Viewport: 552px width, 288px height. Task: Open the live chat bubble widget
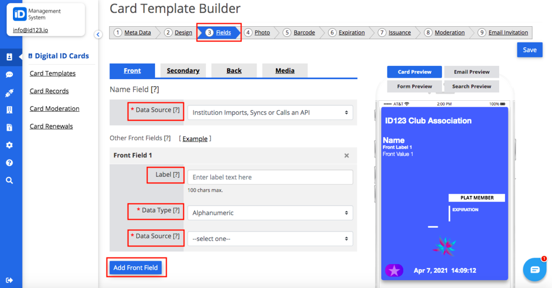click(535, 270)
